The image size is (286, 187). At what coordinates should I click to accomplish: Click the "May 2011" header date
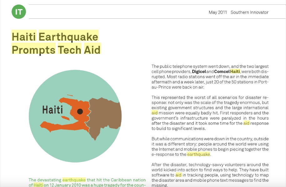click(217, 12)
